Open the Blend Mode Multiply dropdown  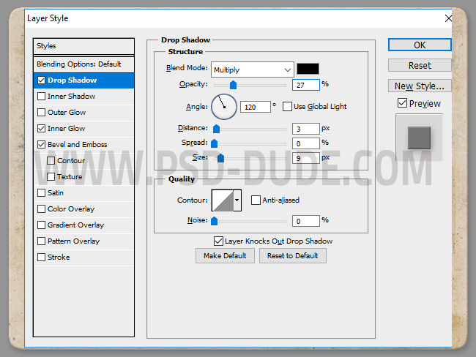click(253, 69)
